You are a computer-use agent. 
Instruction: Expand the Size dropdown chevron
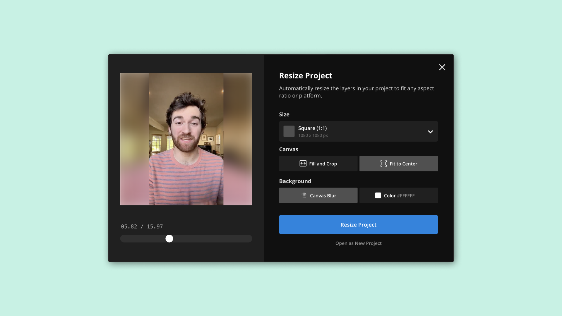pyautogui.click(x=430, y=132)
